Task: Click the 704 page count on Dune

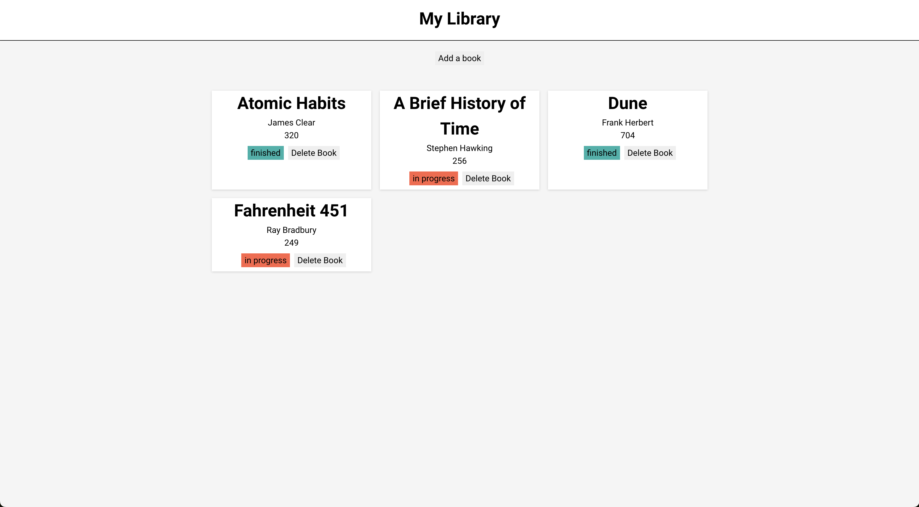Action: tap(627, 136)
